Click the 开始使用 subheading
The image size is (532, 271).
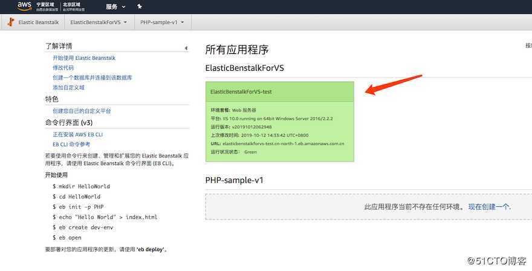(56, 175)
